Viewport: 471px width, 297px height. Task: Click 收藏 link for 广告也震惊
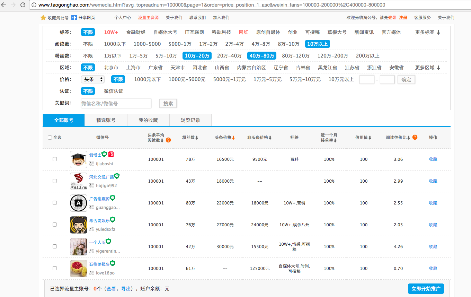pyautogui.click(x=433, y=203)
